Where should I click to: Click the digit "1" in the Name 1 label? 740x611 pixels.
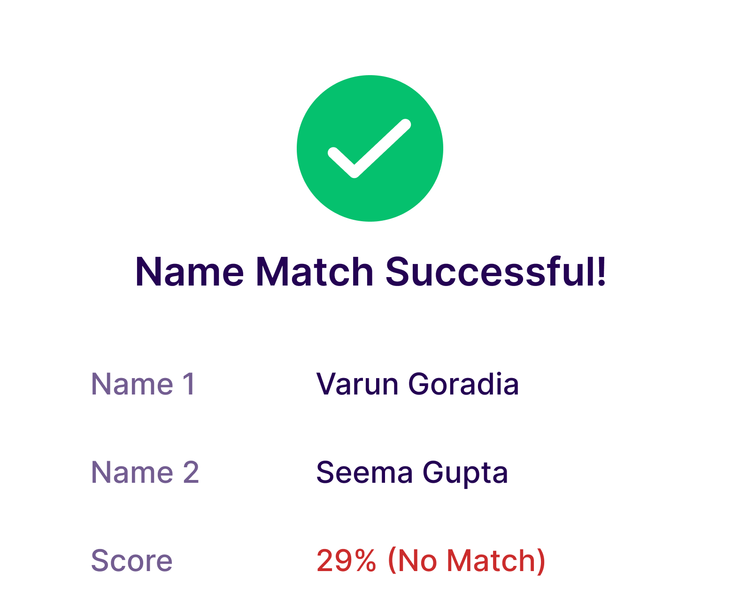click(189, 384)
